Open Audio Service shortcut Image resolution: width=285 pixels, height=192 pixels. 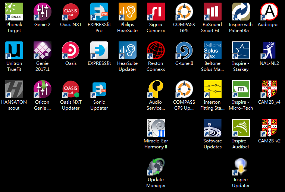(156, 89)
